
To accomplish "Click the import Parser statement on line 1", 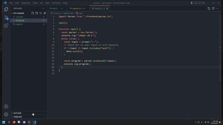I will 86,17.
